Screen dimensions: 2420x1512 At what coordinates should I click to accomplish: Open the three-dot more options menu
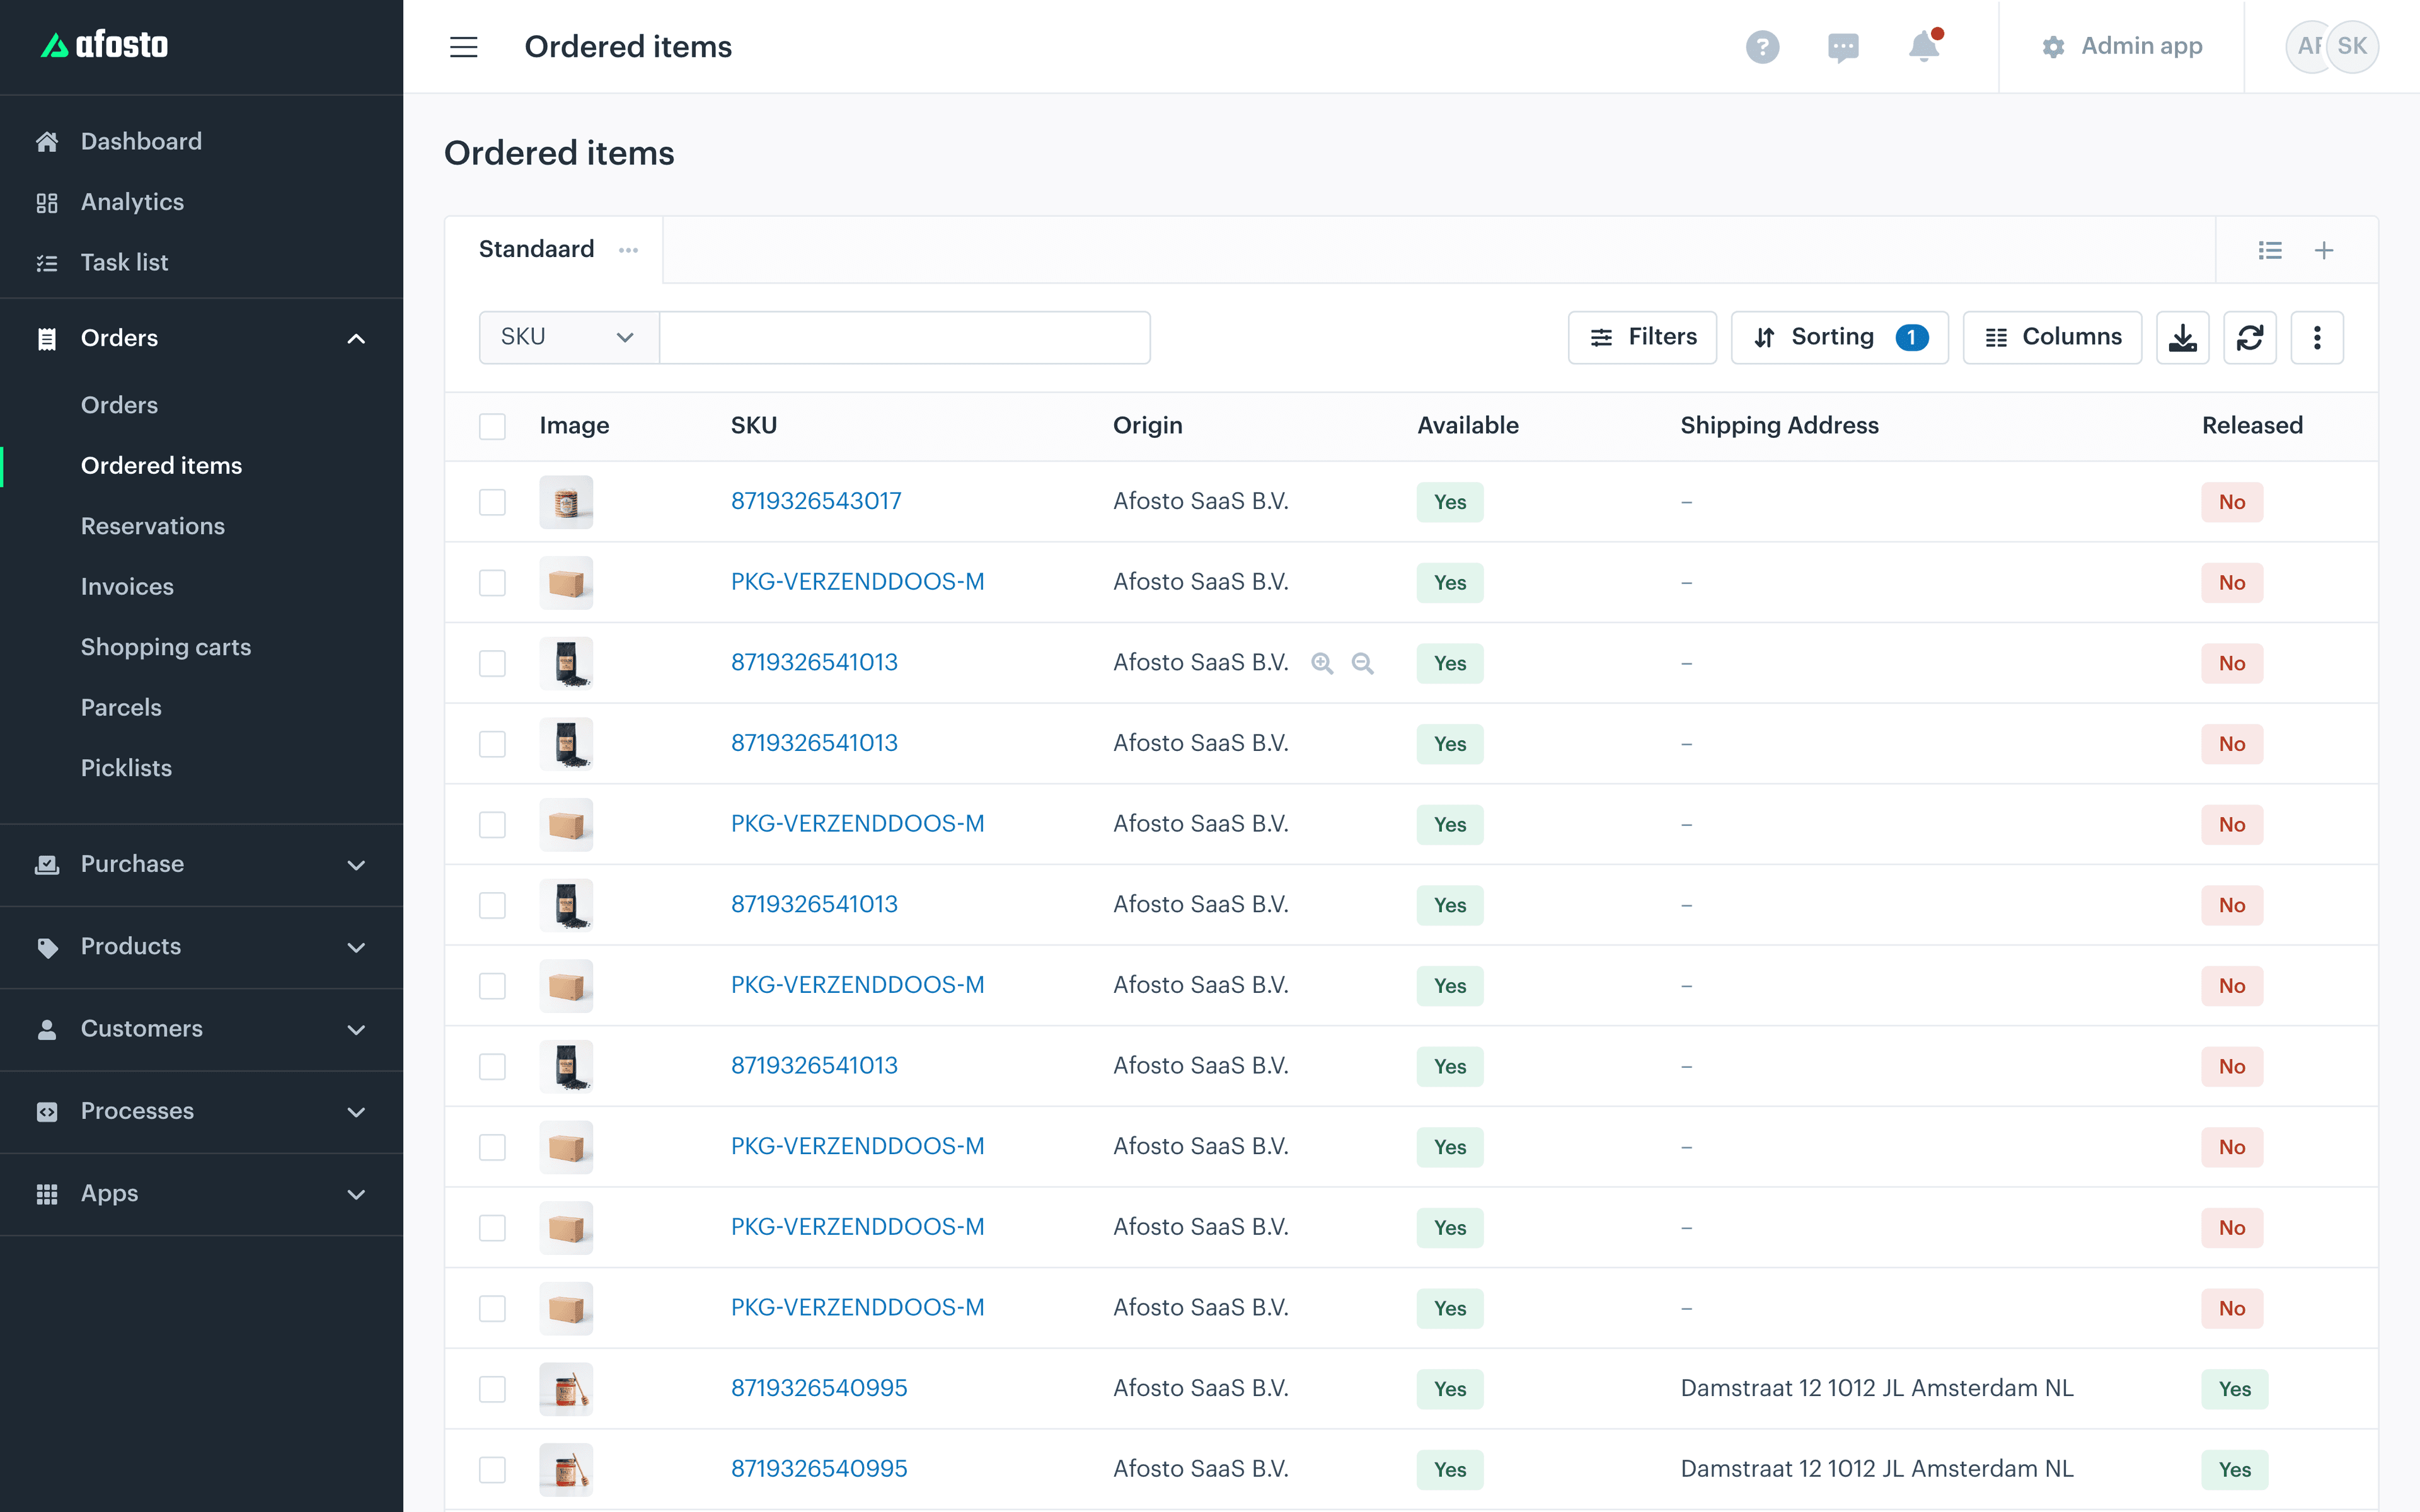[x=2317, y=338]
